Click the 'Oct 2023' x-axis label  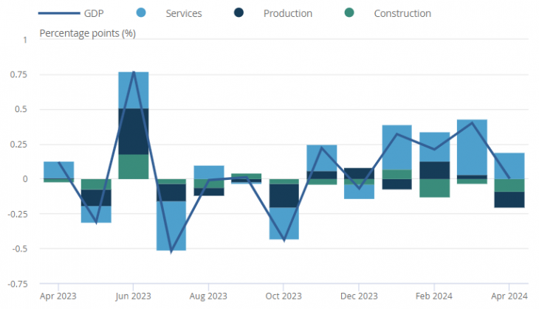click(284, 296)
